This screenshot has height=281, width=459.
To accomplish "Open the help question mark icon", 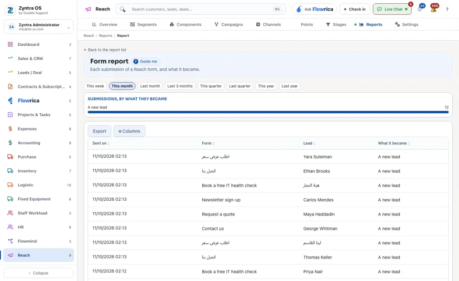I will [447, 9].
